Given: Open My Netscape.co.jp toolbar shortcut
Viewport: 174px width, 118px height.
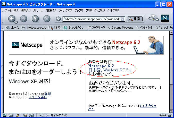Looking at the screenshot, I should coord(34,28).
